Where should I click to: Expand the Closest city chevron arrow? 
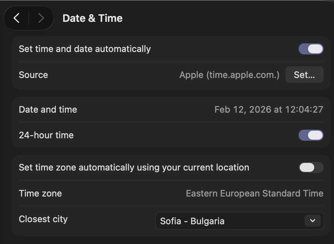point(313,221)
